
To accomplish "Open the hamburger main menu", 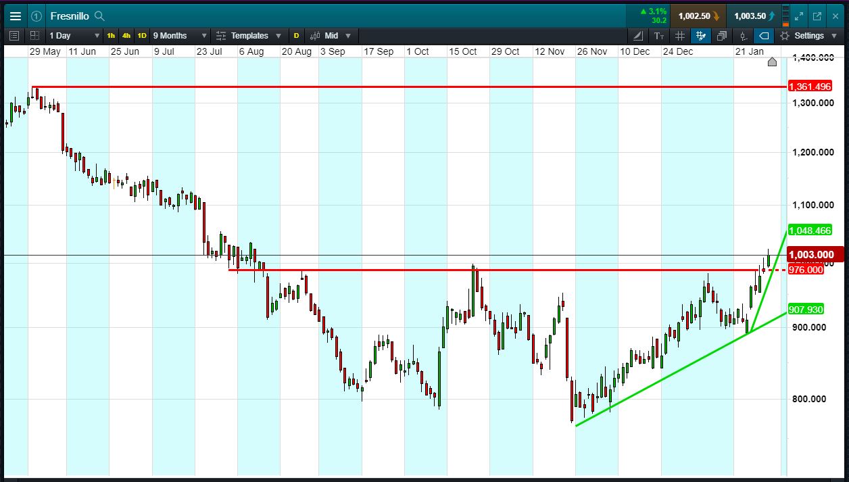I will [15, 16].
